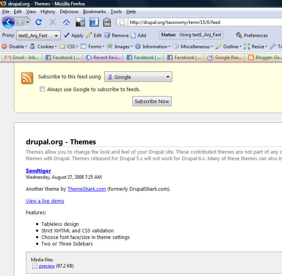Image resolution: width=282 pixels, height=276 pixels.
Task: Click the Stop loading X icon
Action: [x=52, y=22]
